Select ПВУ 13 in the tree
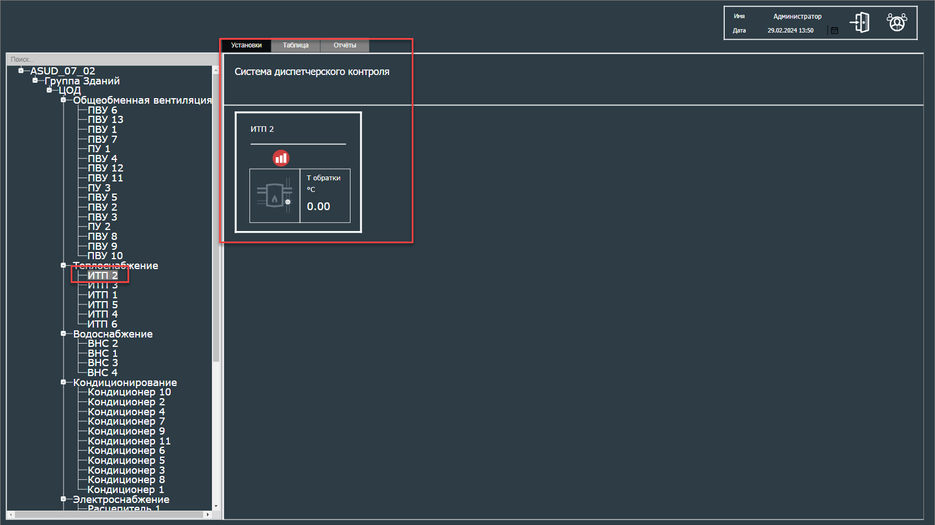The image size is (935, 525). [x=105, y=120]
